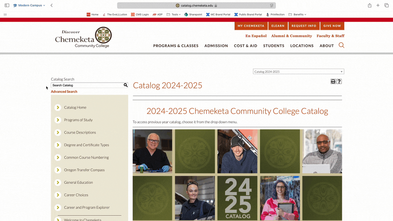Open a new tab with the plus icon
This screenshot has height=221, width=393.
click(x=378, y=5)
